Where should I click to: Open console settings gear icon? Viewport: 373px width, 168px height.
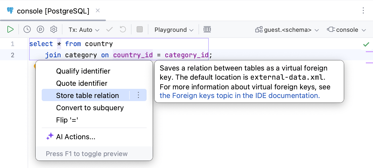click(x=54, y=30)
